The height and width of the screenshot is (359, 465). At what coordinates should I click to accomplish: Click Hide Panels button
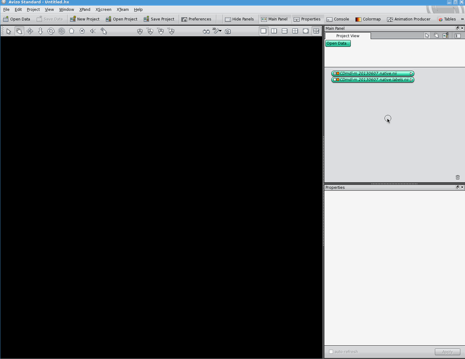(x=239, y=19)
